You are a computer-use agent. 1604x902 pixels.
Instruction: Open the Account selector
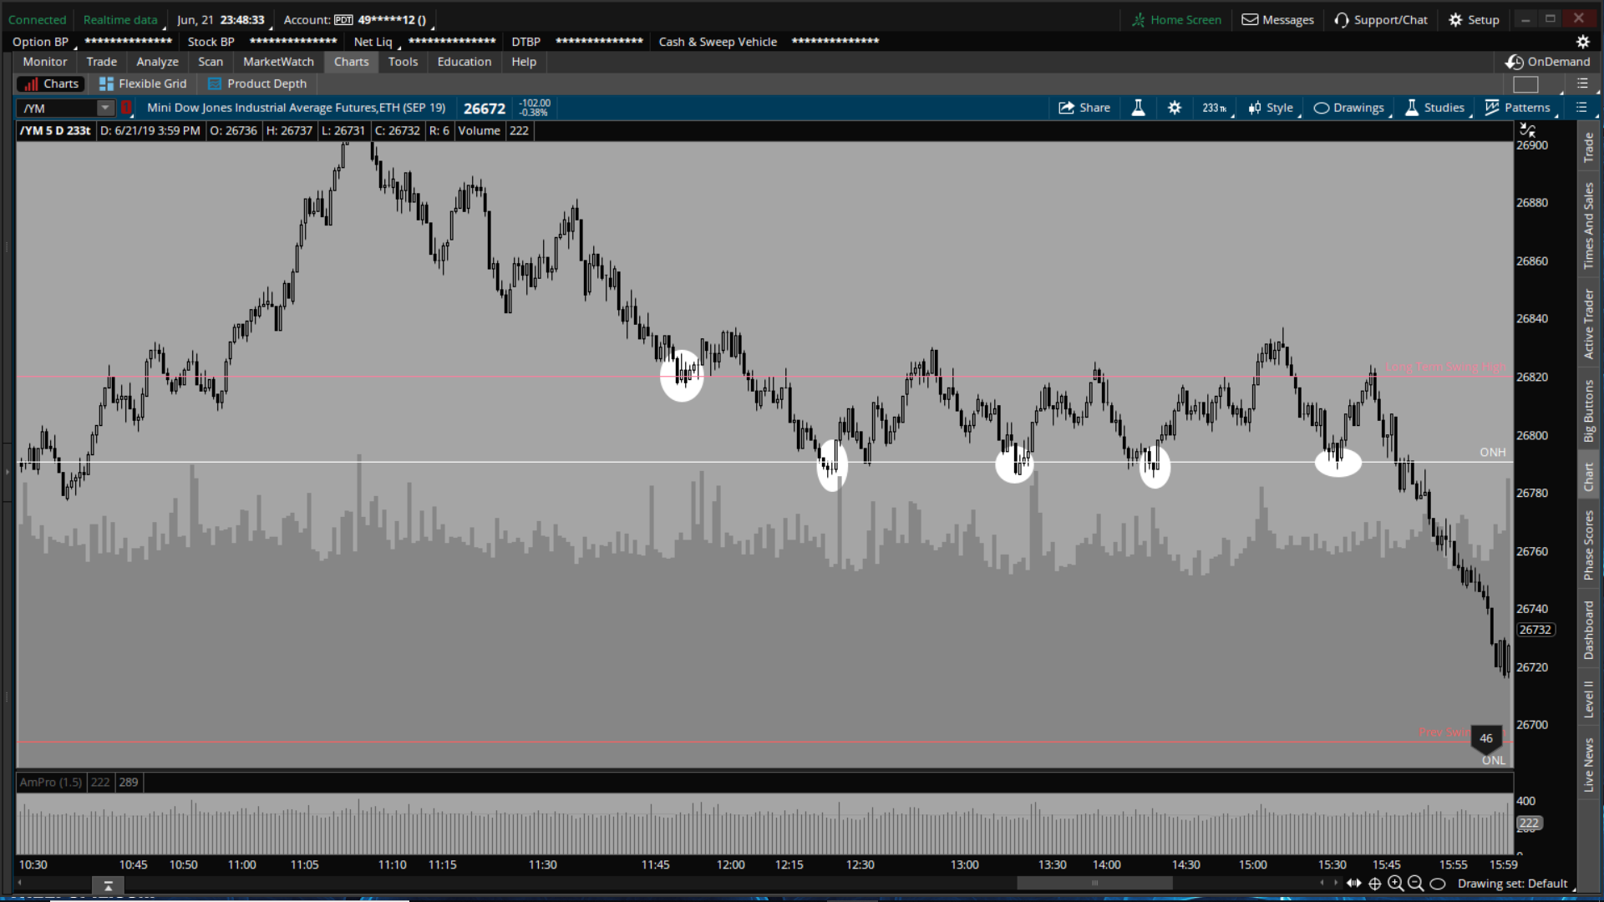tap(358, 20)
